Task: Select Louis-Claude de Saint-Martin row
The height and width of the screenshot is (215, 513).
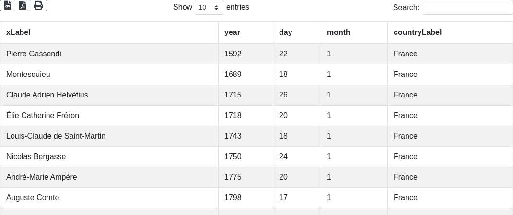Action: click(x=256, y=136)
